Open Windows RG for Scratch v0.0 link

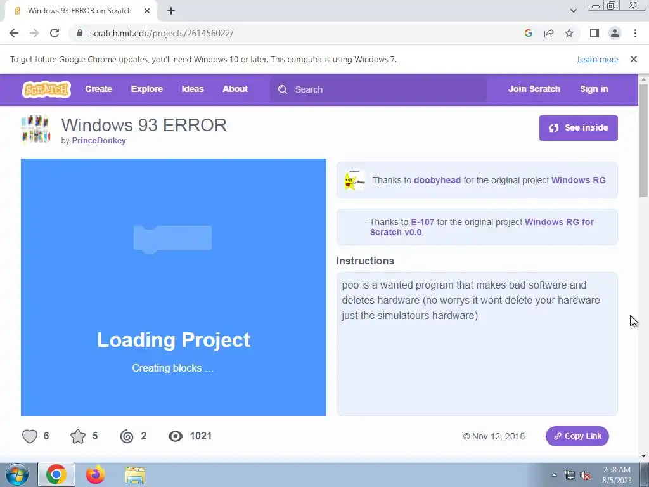tap(482, 227)
